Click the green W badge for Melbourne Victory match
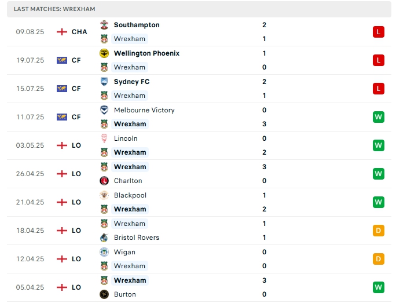This screenshot has width=396, height=303. pos(379,117)
